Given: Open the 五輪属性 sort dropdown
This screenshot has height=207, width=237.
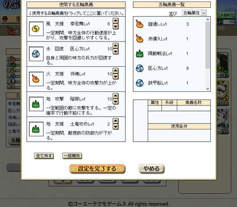Looking at the screenshot, I should 194,13.
